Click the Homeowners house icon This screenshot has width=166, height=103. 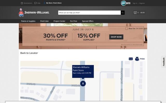[22, 3]
